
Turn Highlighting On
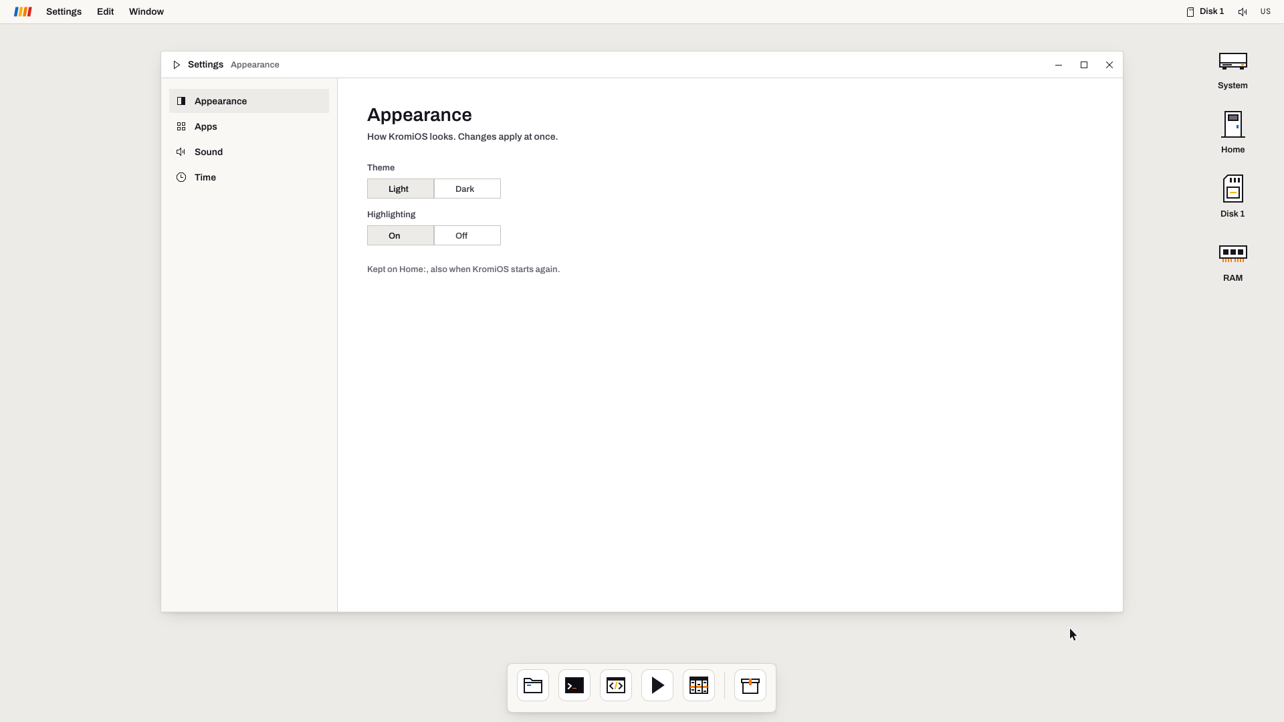click(401, 235)
